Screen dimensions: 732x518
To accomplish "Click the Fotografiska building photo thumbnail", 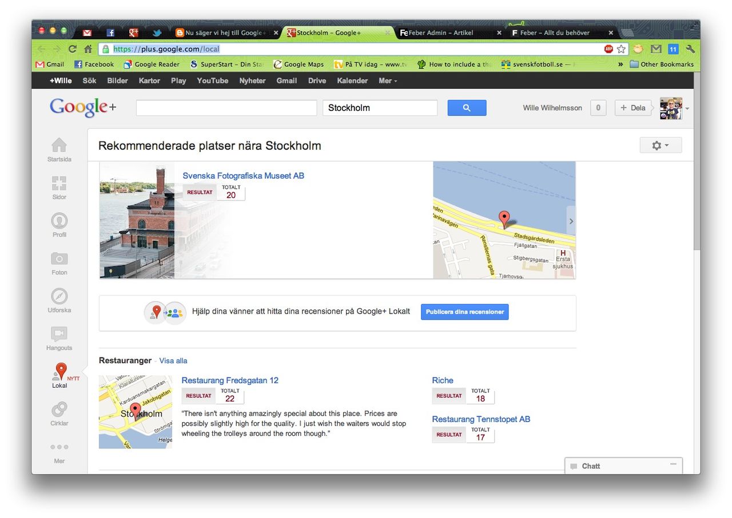I will [x=137, y=220].
